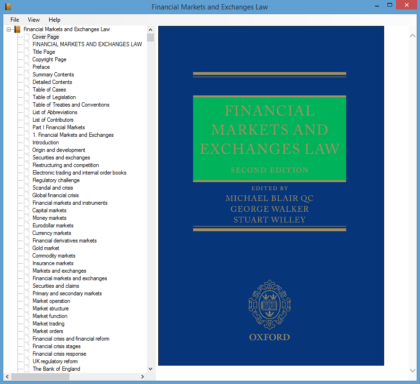Go to Origin and development
The image size is (420, 384).
[x=59, y=150]
